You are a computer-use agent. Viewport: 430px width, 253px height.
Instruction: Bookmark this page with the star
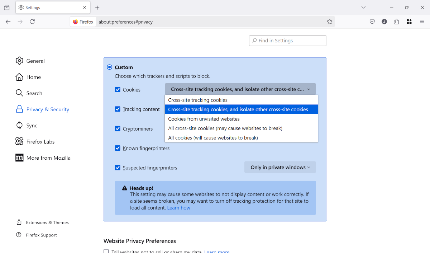pos(329,22)
